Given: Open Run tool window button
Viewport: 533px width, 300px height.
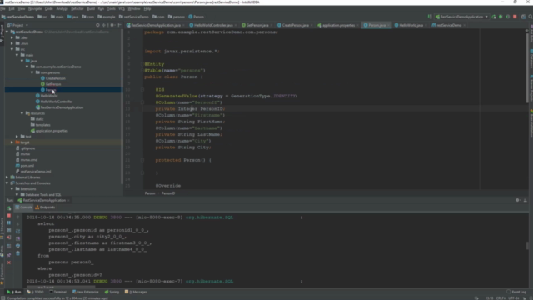Looking at the screenshot, I should coord(14,292).
